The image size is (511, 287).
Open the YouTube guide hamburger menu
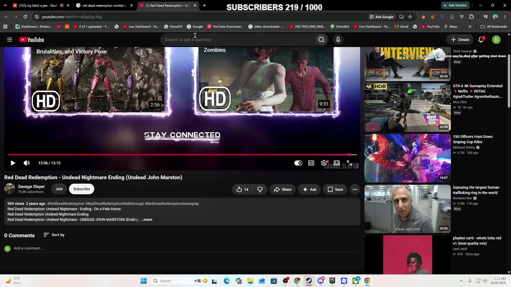pos(10,39)
